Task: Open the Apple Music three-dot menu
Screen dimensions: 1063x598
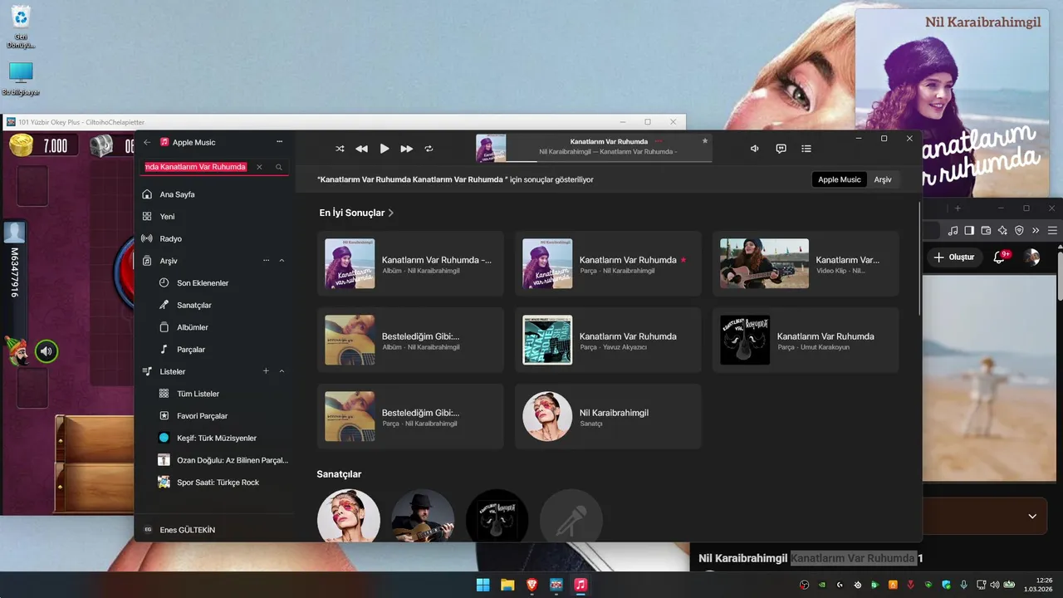Action: click(280, 142)
